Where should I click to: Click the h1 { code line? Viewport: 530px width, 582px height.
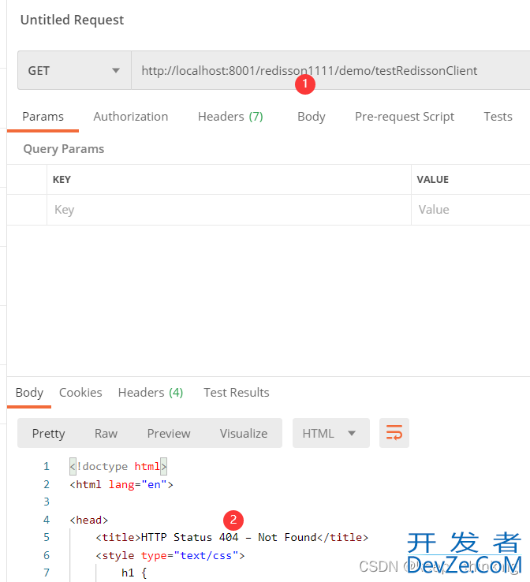(134, 573)
